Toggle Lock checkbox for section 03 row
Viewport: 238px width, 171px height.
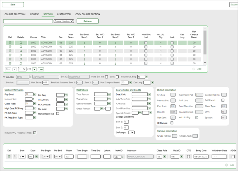click(x=172, y=51)
